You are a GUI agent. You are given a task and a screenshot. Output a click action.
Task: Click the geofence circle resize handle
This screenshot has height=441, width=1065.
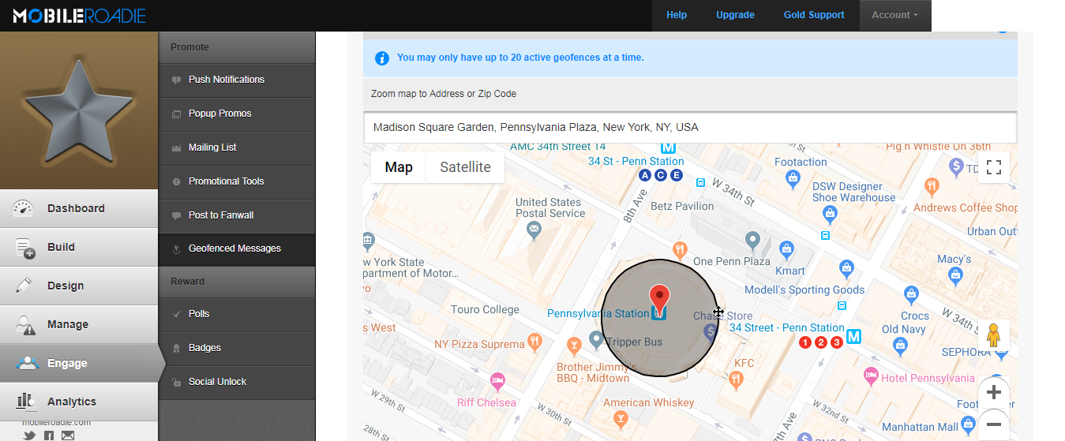point(718,312)
